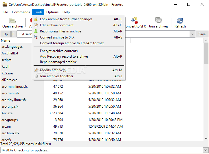Open the Help menu
This screenshot has width=209, height=154.
pyautogui.click(x=66, y=12)
